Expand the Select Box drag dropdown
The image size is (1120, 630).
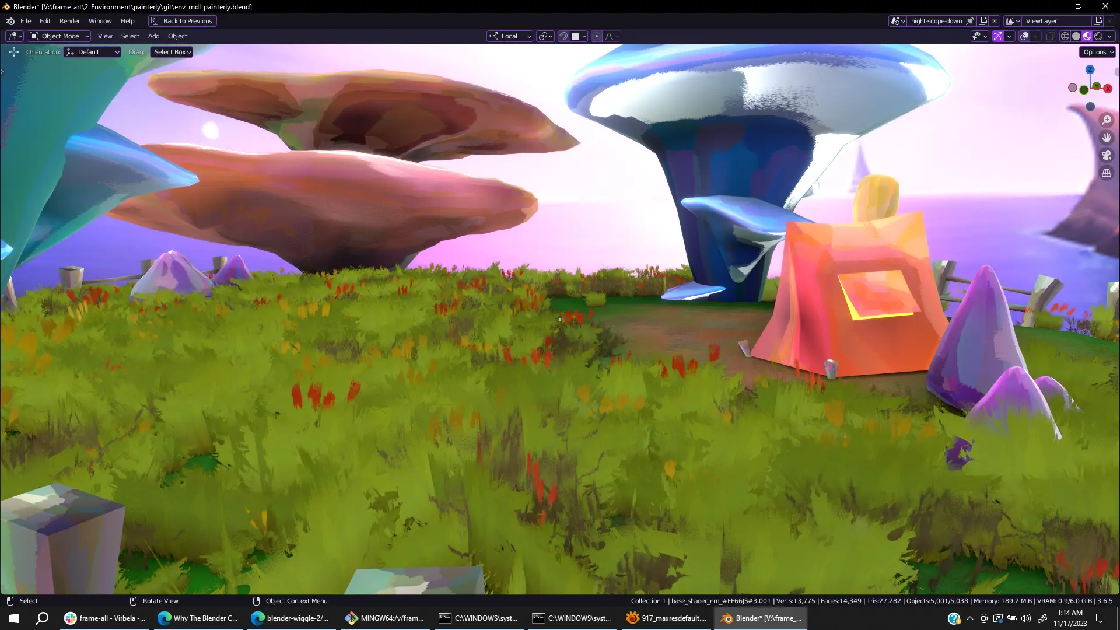tap(171, 52)
